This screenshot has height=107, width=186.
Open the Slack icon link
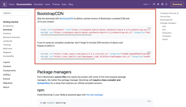coord(162,4)
